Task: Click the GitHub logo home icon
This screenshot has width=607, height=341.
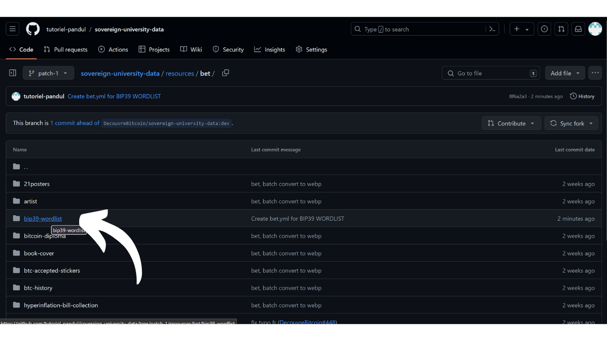Action: pos(33,29)
